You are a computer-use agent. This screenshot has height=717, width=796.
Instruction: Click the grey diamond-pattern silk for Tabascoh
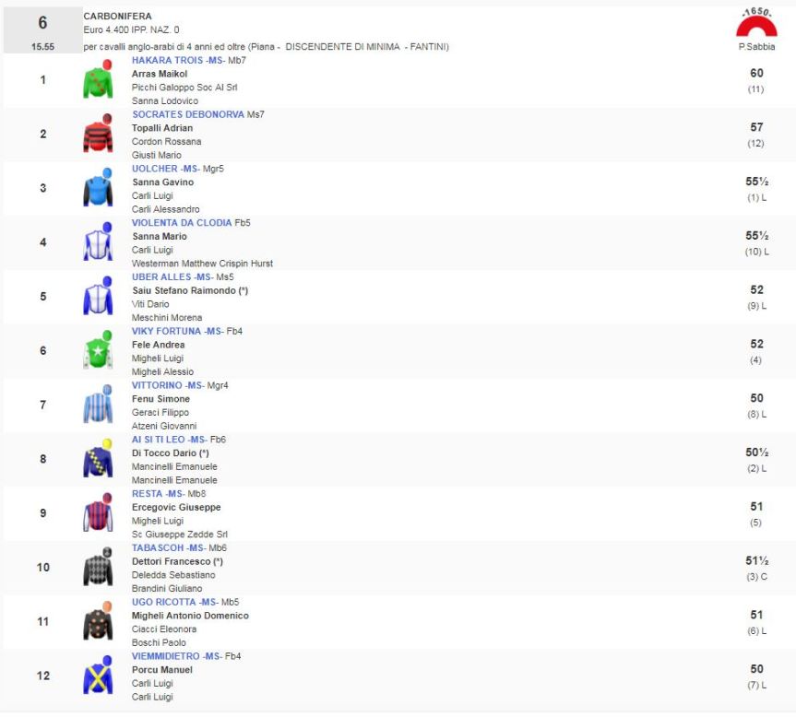98,569
